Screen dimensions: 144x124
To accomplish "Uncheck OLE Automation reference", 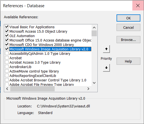I will (7, 36).
